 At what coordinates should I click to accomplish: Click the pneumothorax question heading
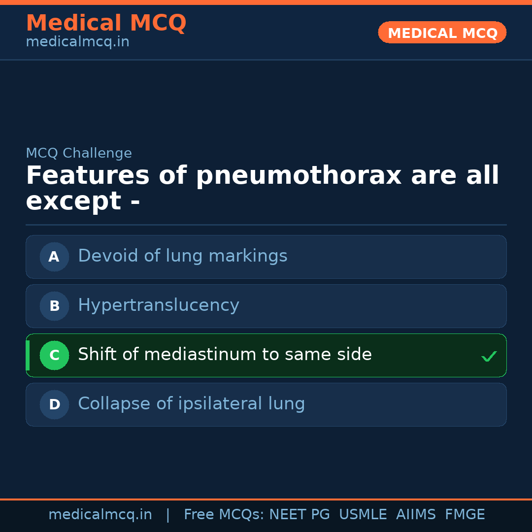(262, 189)
